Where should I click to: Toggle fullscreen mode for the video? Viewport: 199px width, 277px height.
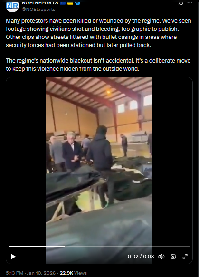(185, 257)
